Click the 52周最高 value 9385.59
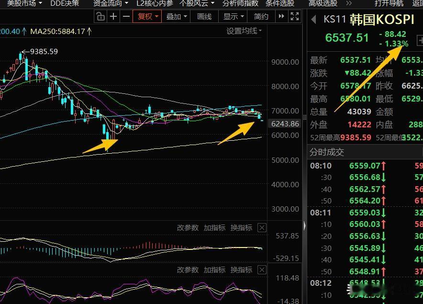The image size is (423, 304). (356, 137)
